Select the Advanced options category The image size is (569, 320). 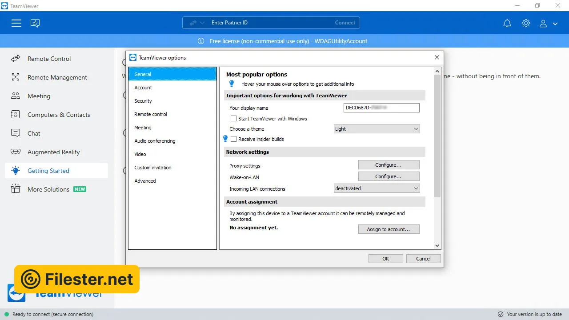(145, 181)
